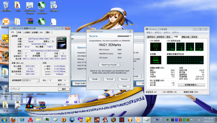
Task: Click the World of Warcraft taskbar icon
Action: click(113, 120)
